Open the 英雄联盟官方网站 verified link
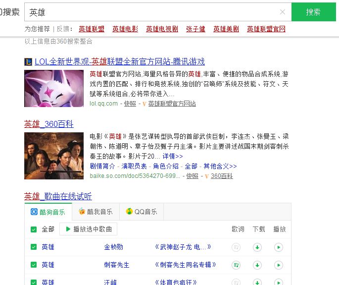This screenshot has height=285, width=339. (x=172, y=104)
